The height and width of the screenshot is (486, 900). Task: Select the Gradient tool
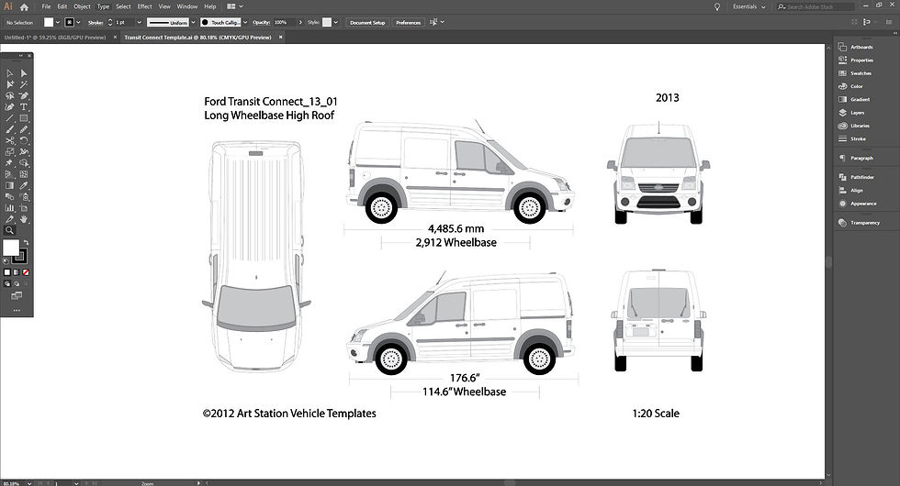[10, 185]
